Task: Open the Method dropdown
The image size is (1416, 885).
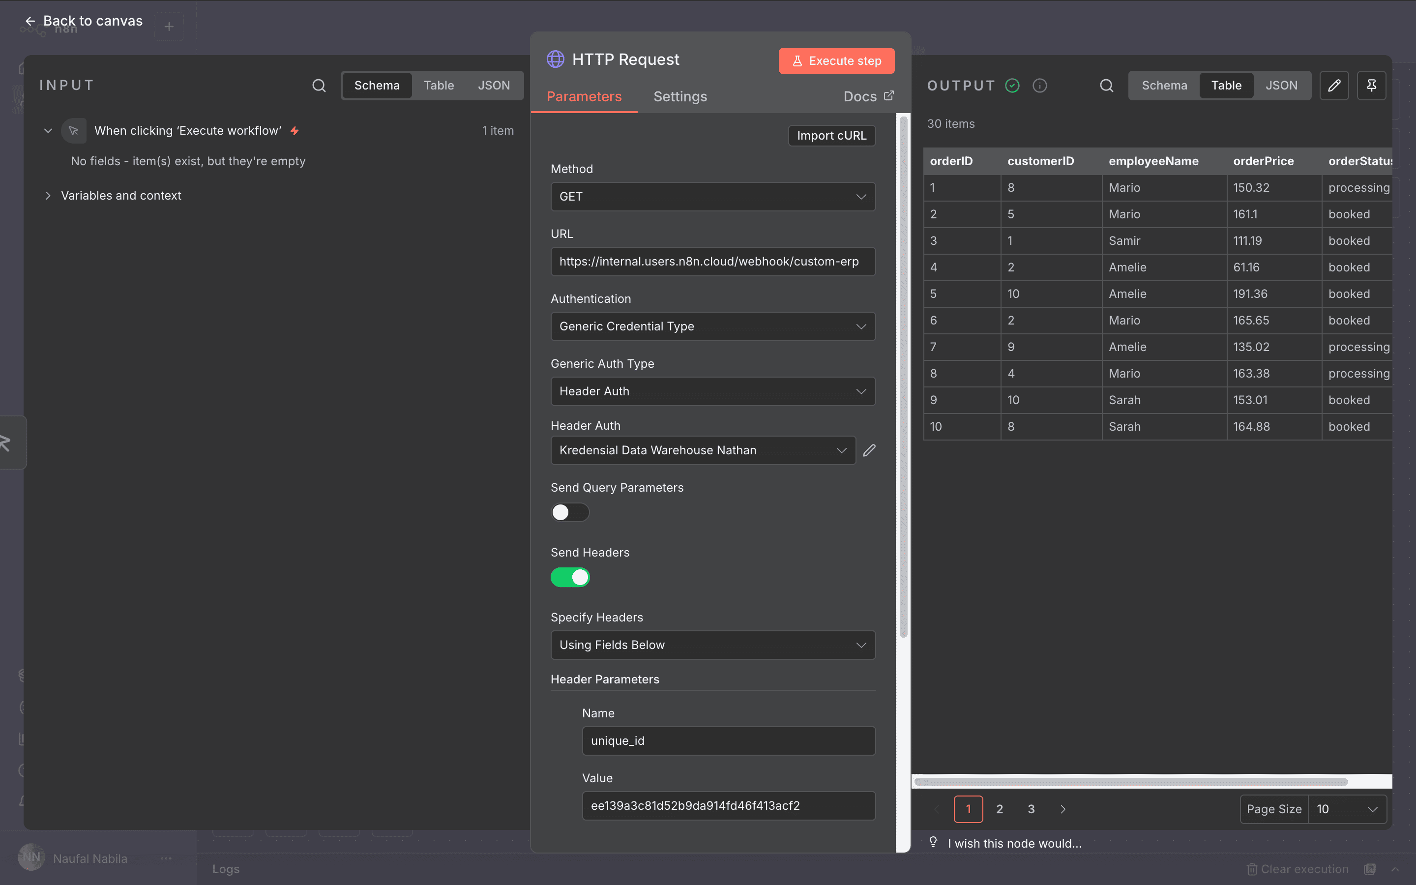Action: (x=713, y=197)
